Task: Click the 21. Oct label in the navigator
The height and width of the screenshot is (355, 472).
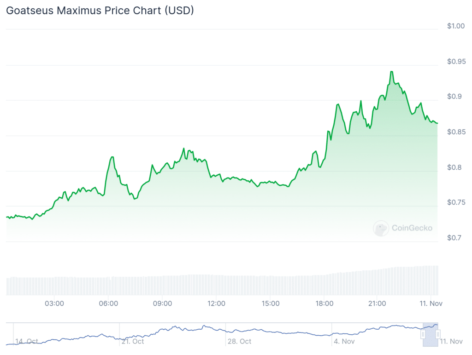Action: click(x=133, y=341)
